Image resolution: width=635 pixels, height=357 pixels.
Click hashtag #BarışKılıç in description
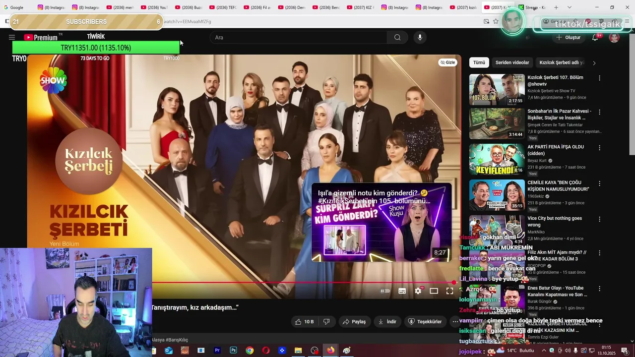[x=177, y=340]
